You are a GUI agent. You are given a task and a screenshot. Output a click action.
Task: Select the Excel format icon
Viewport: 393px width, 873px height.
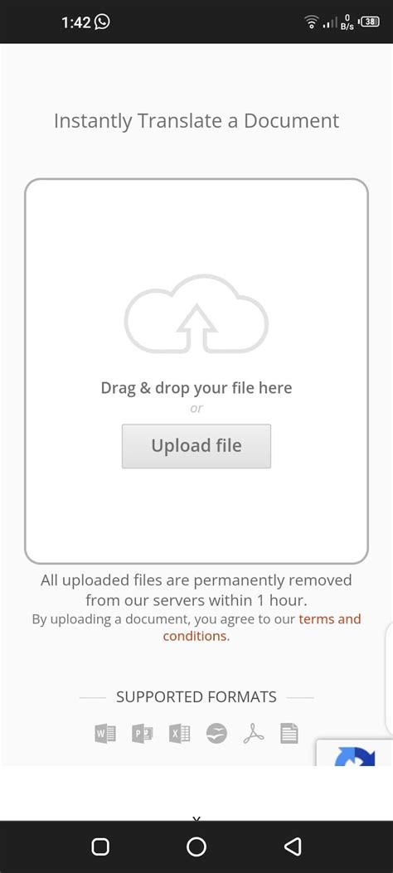coord(179,734)
